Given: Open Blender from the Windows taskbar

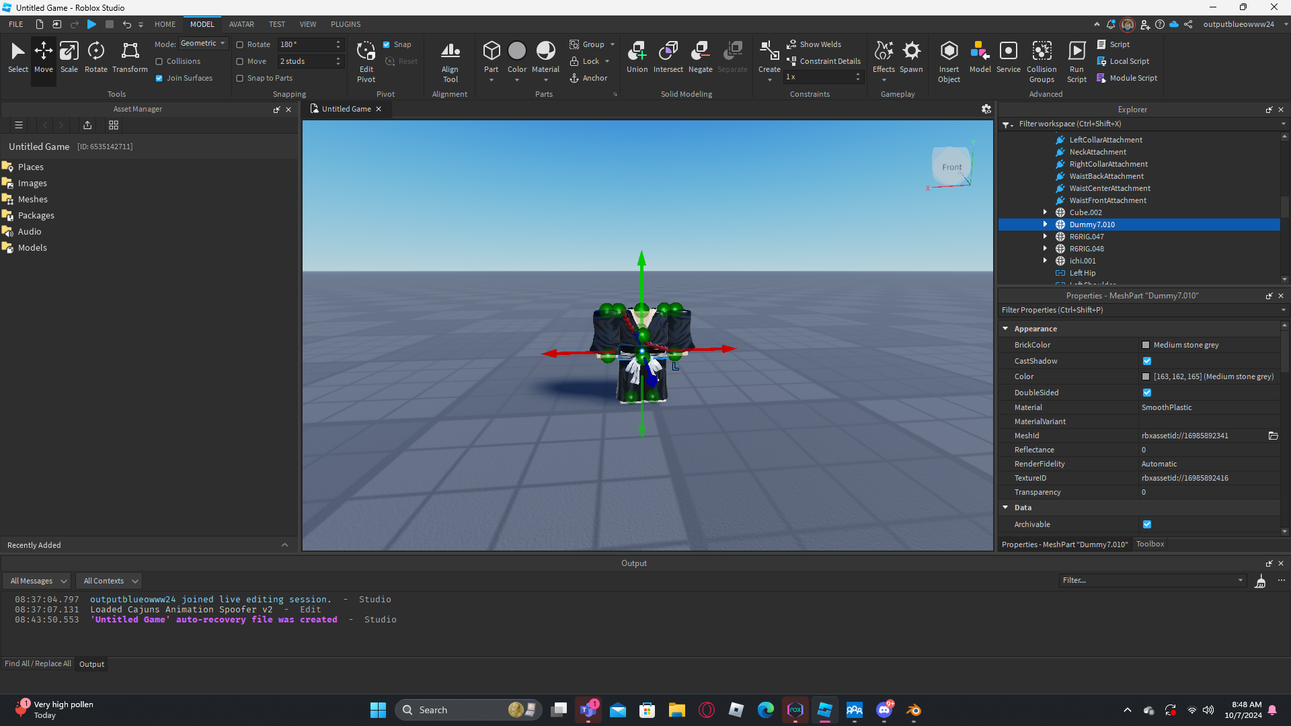Looking at the screenshot, I should click(913, 710).
